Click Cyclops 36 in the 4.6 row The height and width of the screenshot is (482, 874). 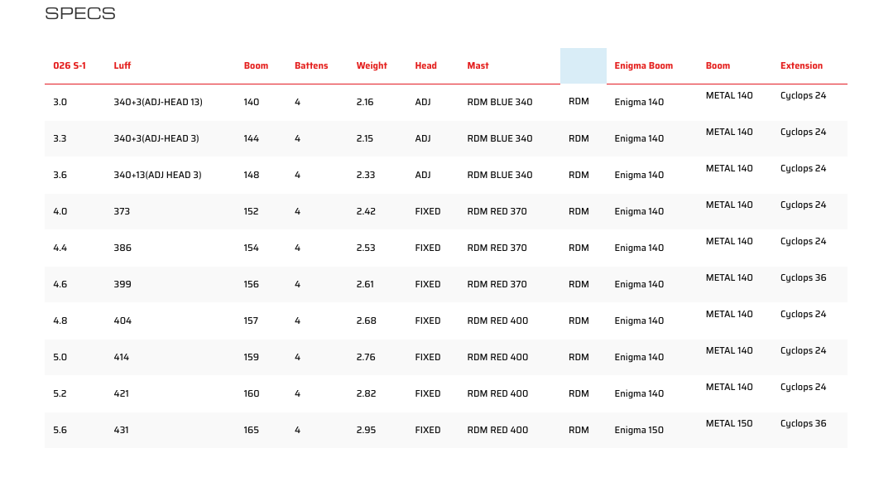coord(803,277)
